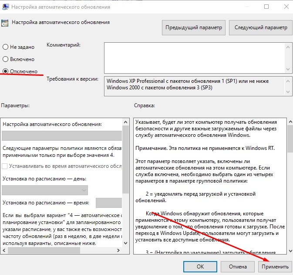Screen dimensions: 293x275
Task: Click the Параметры horizontal scroll-right arrow
Action: 118,250
